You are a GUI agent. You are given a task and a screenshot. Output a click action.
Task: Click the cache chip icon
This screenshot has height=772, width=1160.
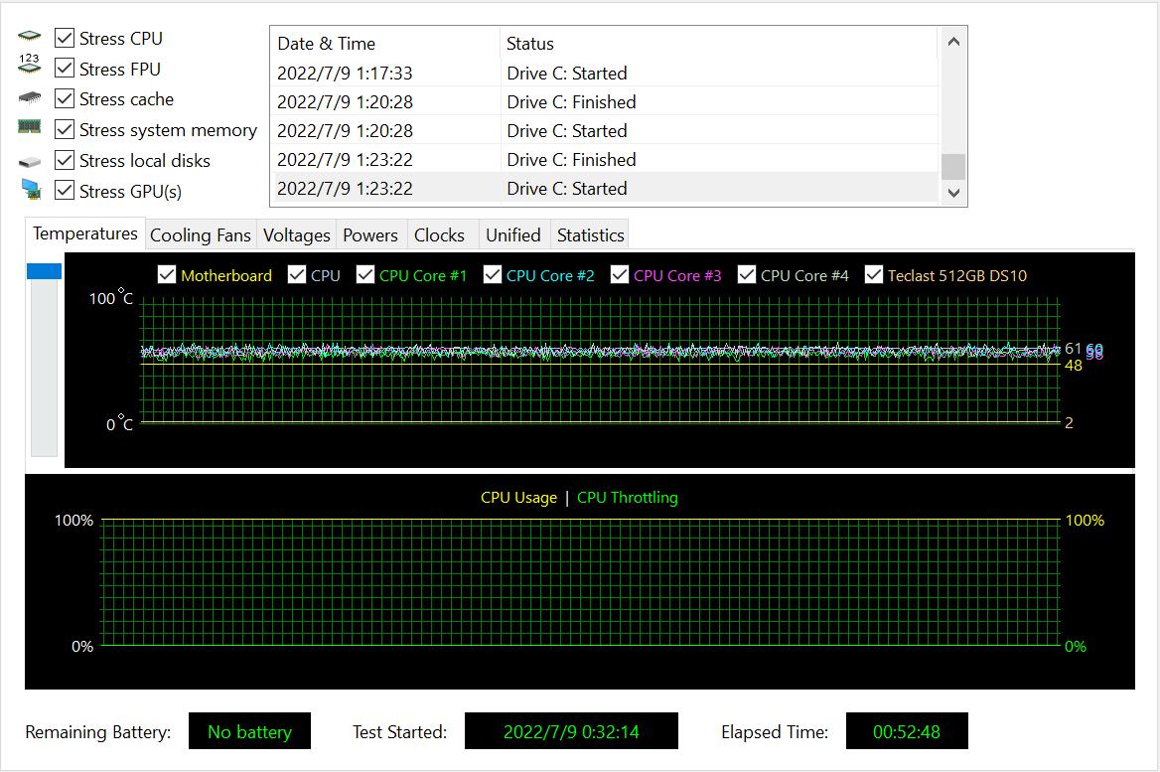pos(29,98)
